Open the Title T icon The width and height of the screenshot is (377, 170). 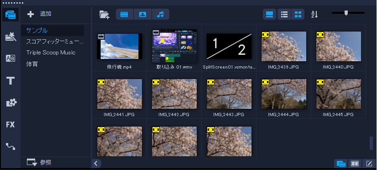pyautogui.click(x=10, y=81)
